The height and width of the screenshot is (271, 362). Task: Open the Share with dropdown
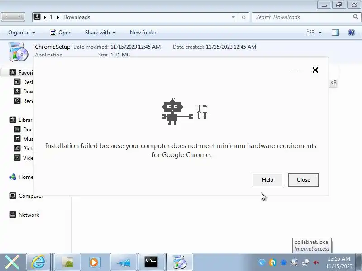point(100,33)
